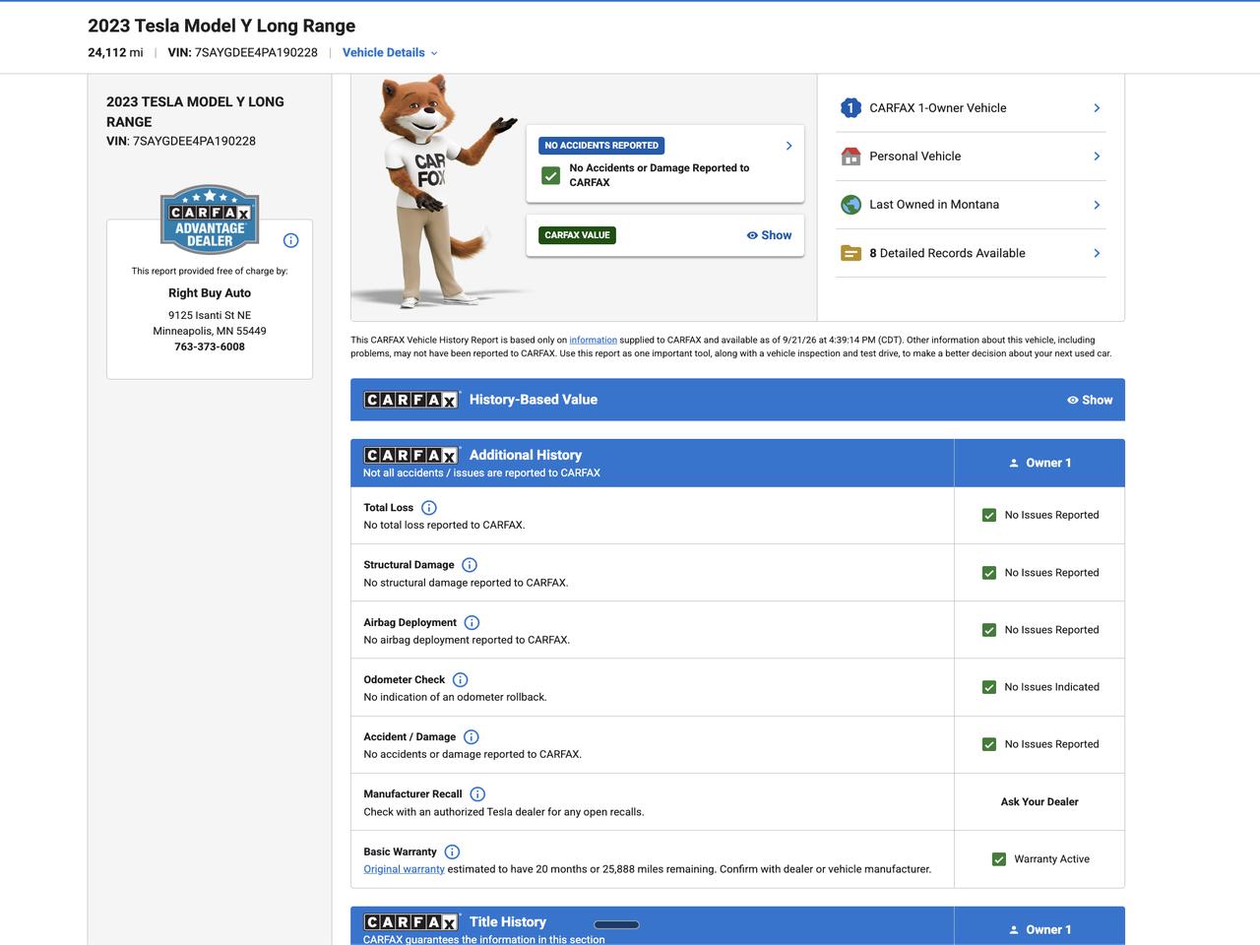Viewport: 1260px width, 945px height.
Task: Click the Airbag Deployment No Issues Reported checkmark
Action: point(989,630)
